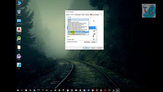Switch to the Buttons tab
Viewport: 163px width, 92px height.
click(x=68, y=15)
